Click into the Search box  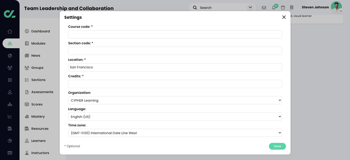[222, 8]
